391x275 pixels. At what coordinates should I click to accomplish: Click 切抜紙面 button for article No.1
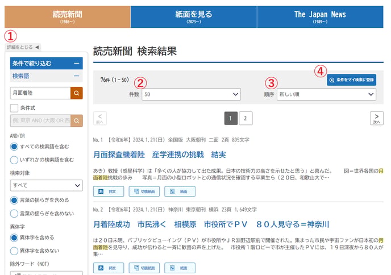(144, 191)
